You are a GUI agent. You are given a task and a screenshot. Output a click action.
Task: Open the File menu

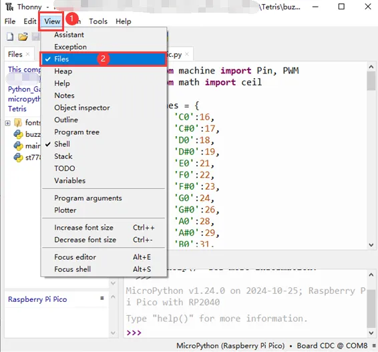[x=10, y=21]
